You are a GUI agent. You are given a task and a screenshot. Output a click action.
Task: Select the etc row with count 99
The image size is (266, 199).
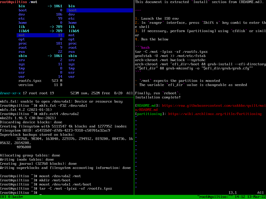point(40,19)
